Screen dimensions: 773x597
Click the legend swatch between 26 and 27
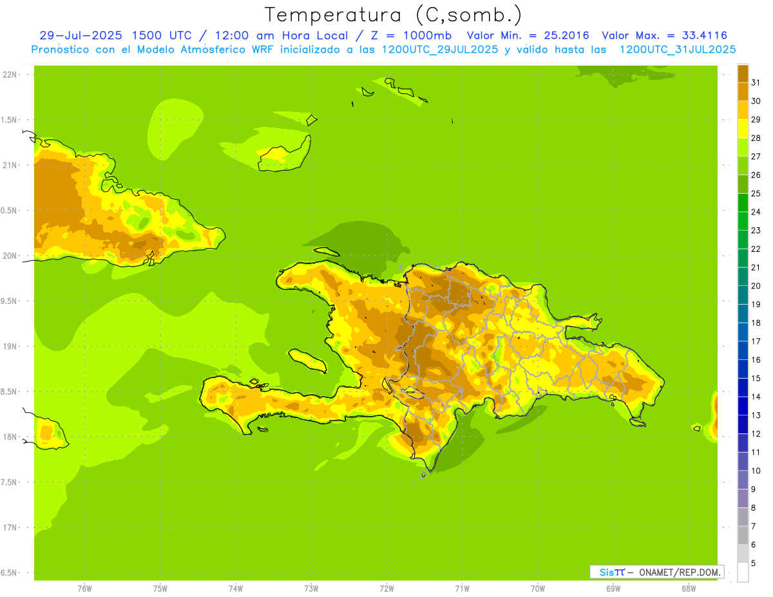click(x=743, y=166)
